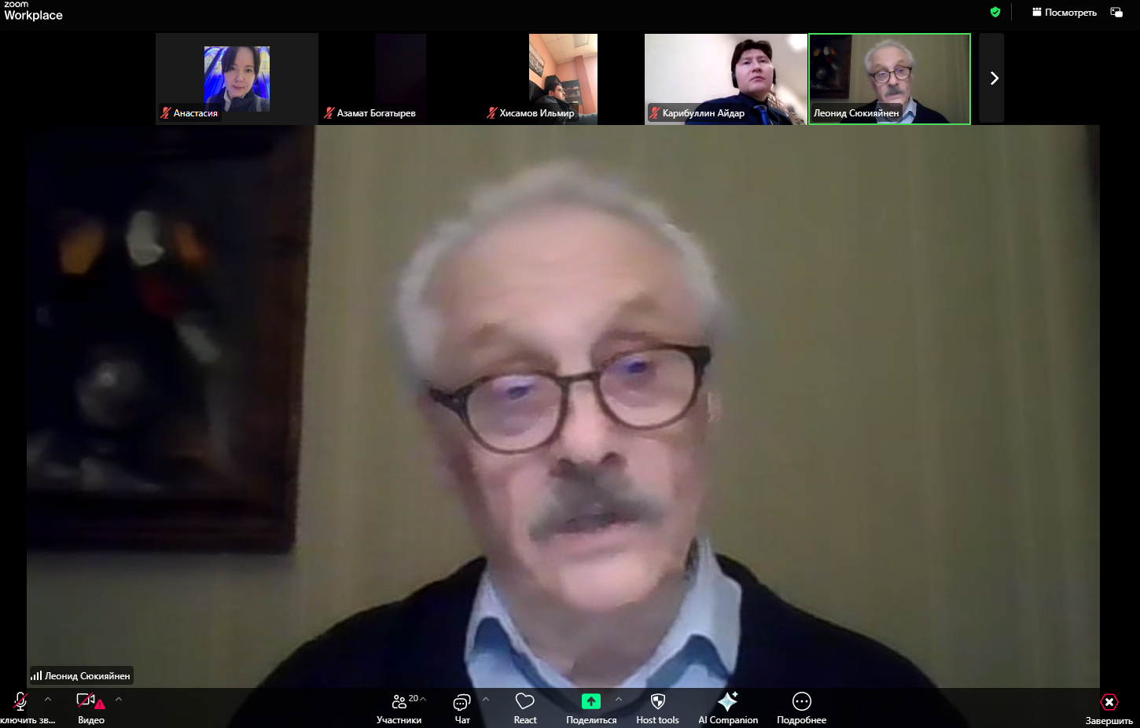Screen dimensions: 1140x728
Task: Click the muted mic icon beside Хисамов Ильмир
Action: click(492, 113)
